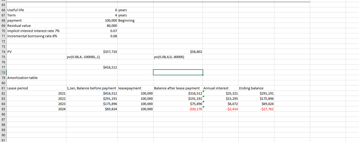Select 'Balance after lease payment' header
This screenshot has width=359, height=142.
click(x=178, y=88)
